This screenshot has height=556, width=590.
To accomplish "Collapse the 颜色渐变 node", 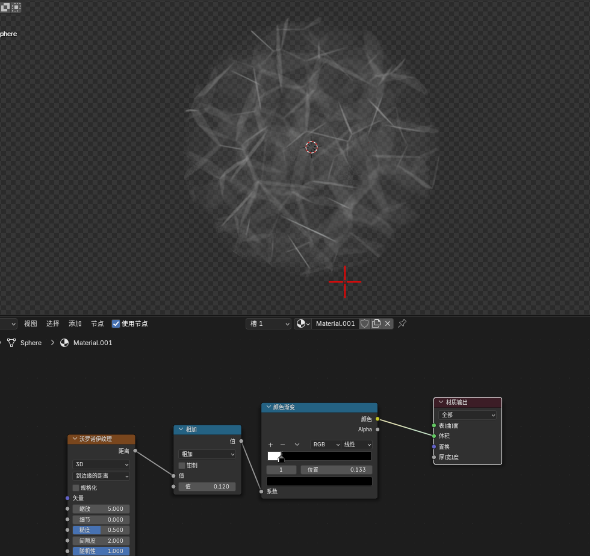I will click(269, 407).
